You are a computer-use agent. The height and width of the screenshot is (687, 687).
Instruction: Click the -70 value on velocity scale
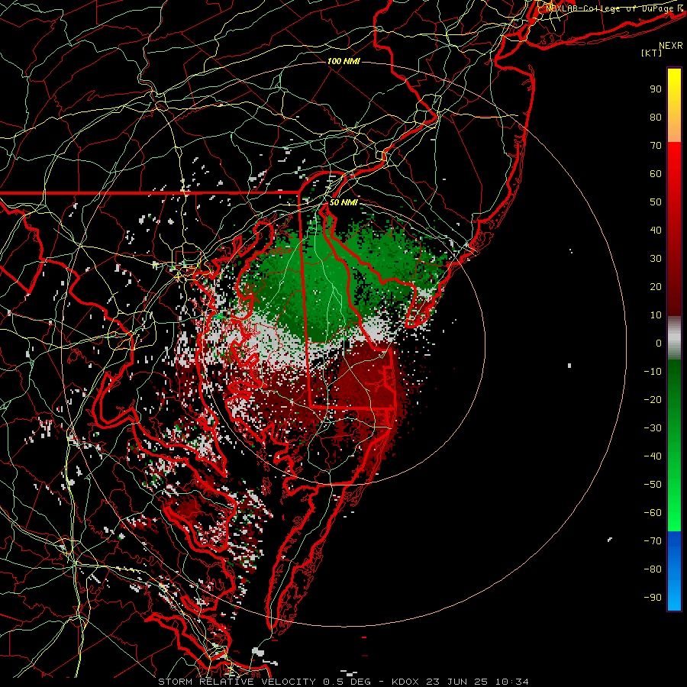pos(653,541)
